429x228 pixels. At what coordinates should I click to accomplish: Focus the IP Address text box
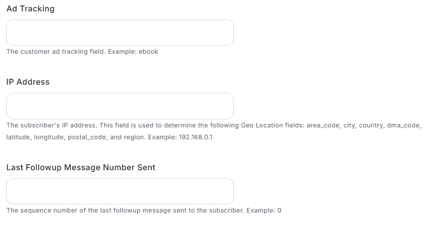120,106
